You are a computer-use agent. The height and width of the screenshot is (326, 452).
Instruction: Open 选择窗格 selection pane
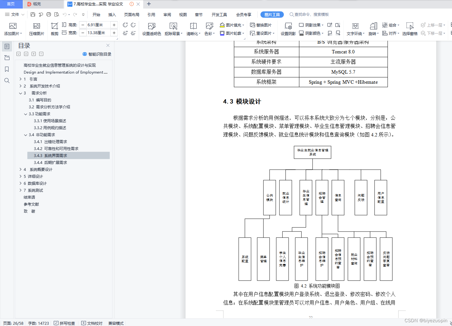410,29
